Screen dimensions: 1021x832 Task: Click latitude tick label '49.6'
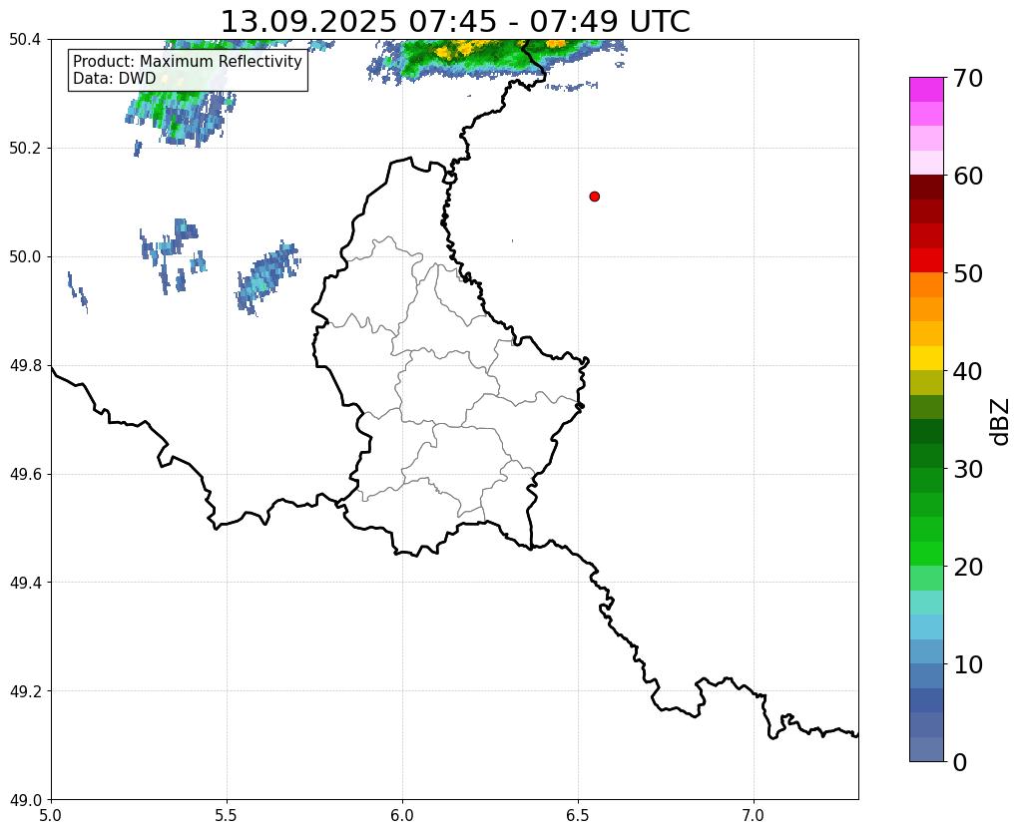[25, 475]
